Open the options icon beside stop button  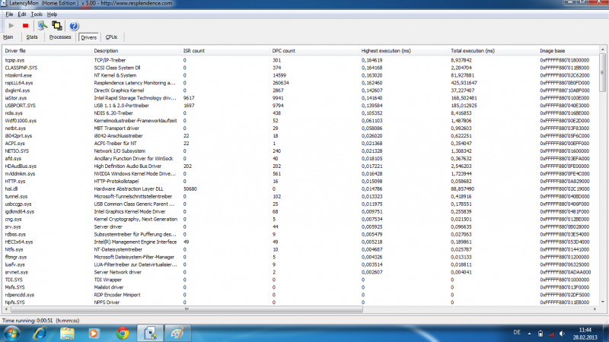tap(43, 26)
